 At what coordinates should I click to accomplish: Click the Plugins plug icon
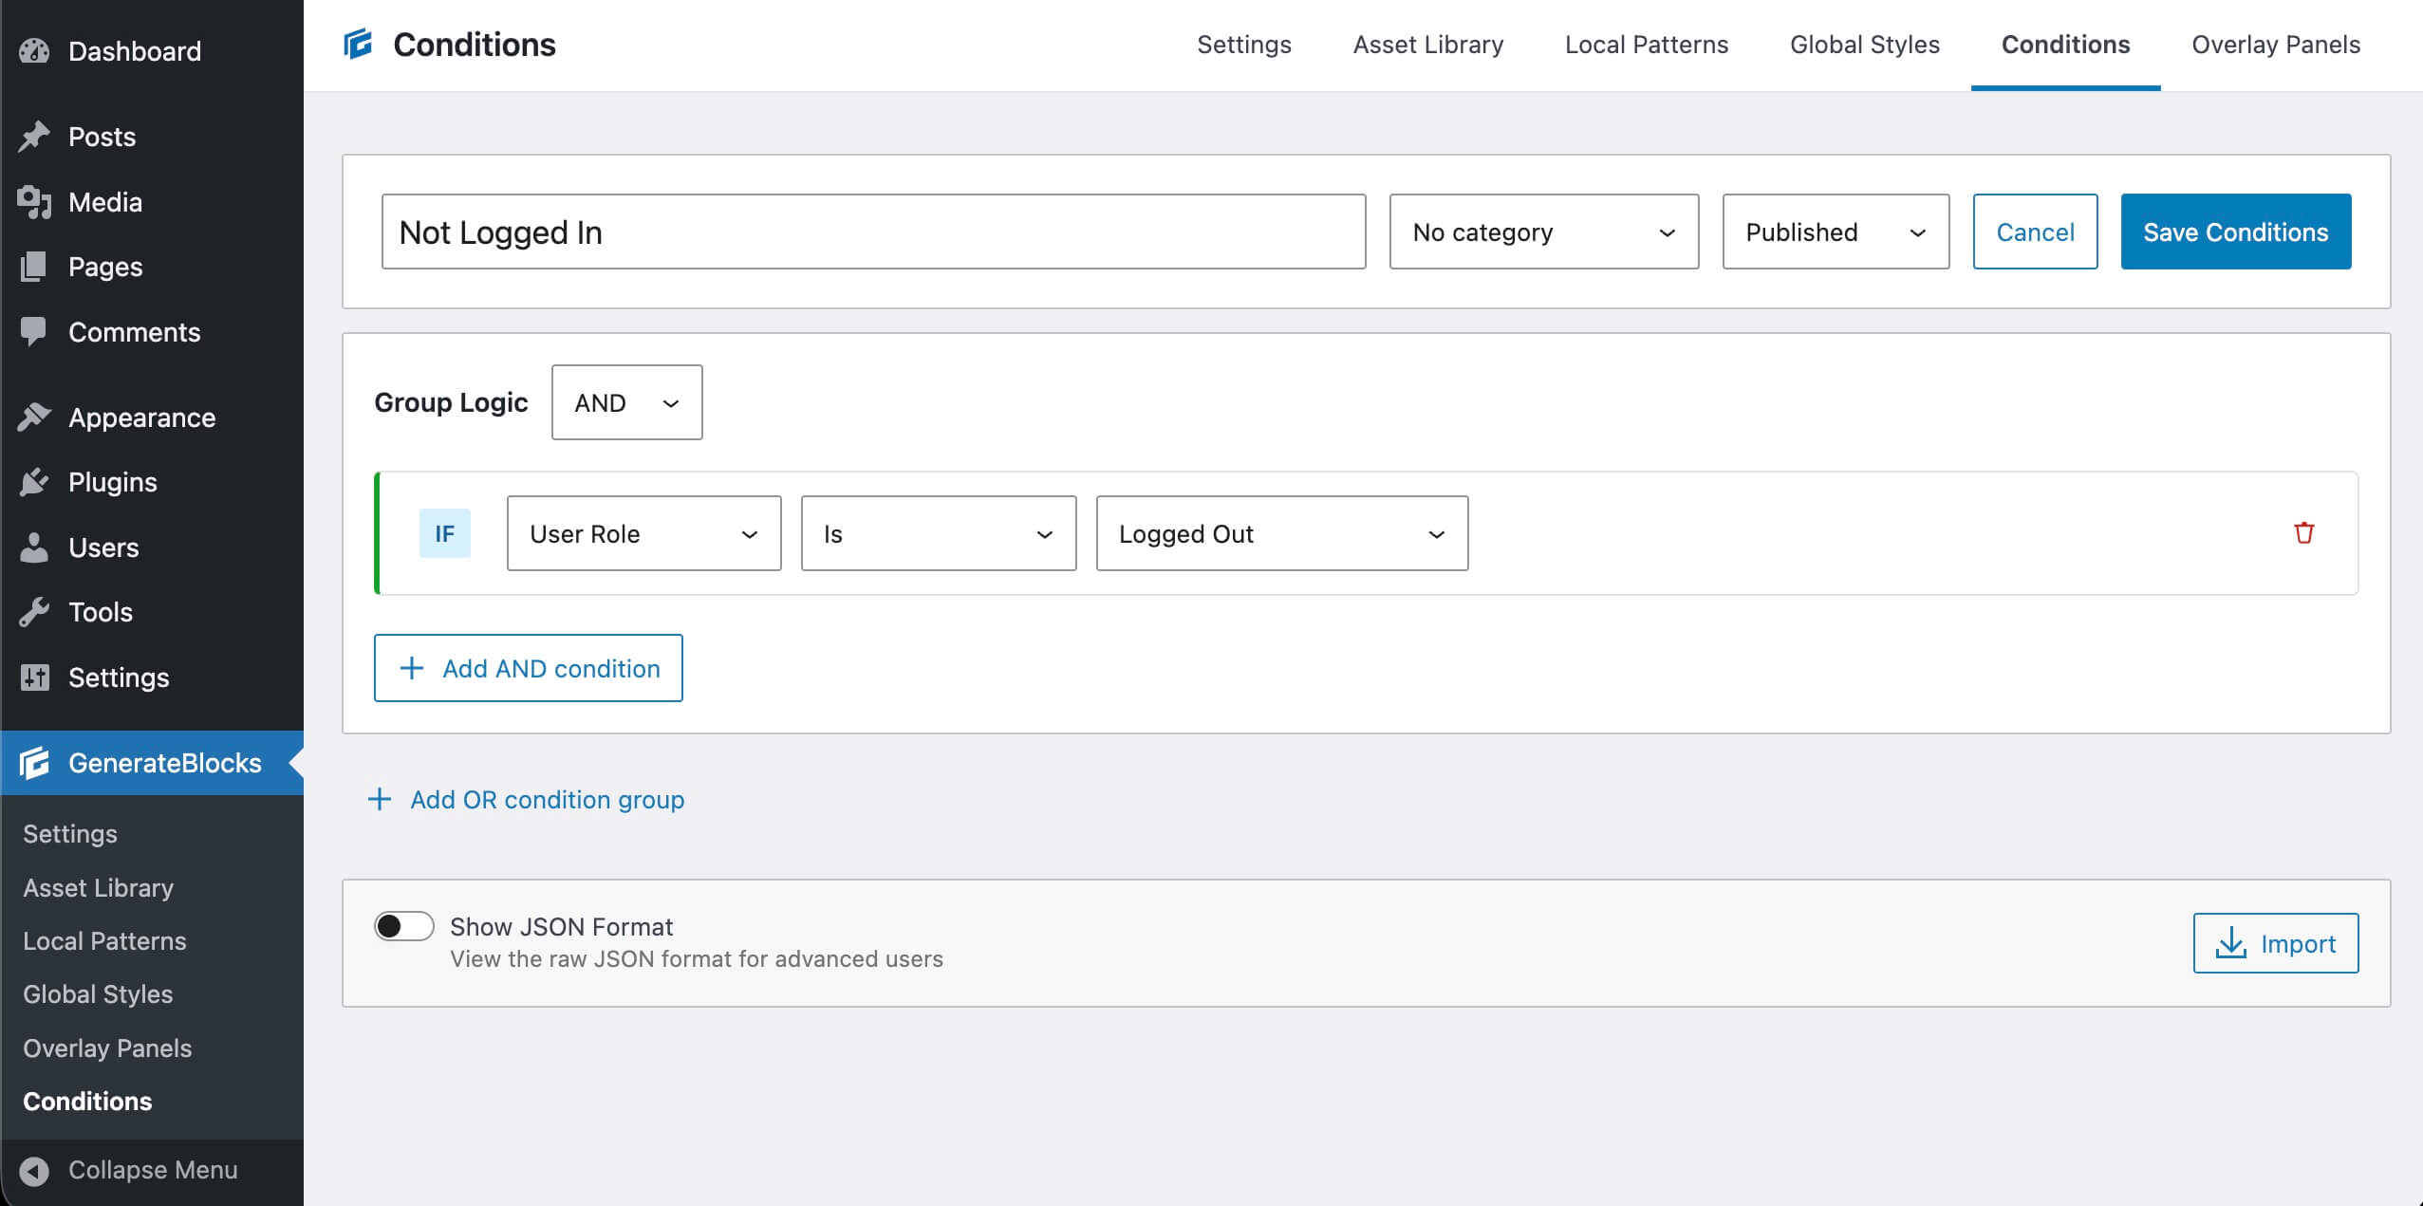coord(34,482)
